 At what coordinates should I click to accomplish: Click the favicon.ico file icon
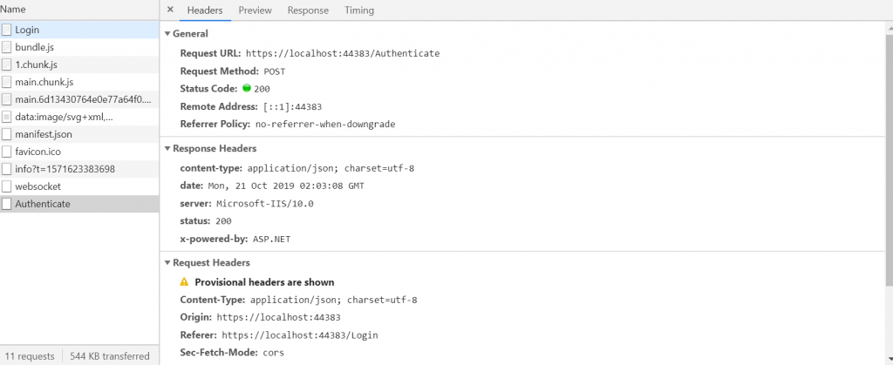click(7, 152)
